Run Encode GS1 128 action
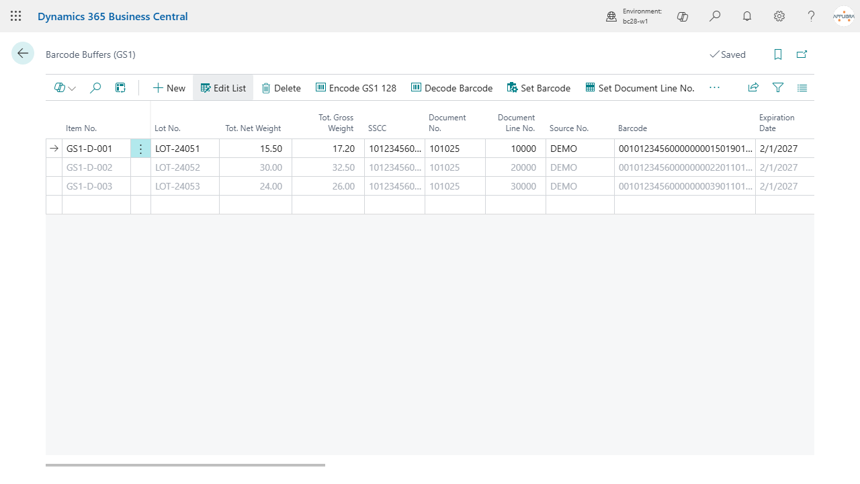 [356, 88]
